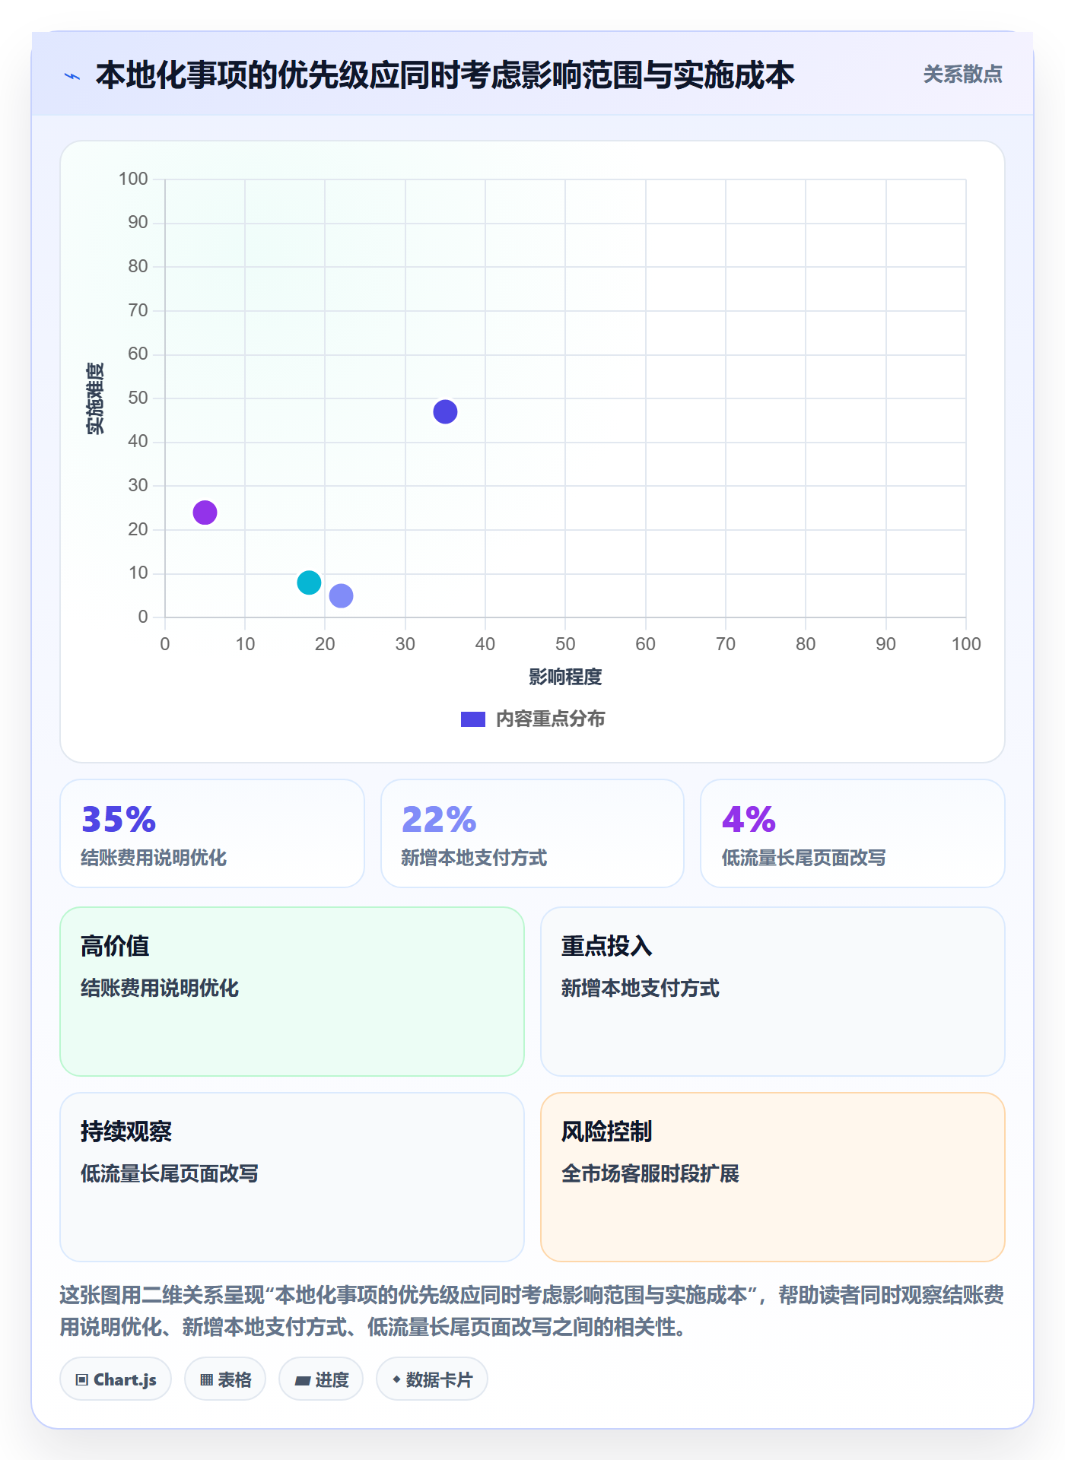Toggle the 内容重点分布 legend swatch
Viewport: 1065px width, 1460px height.
click(x=472, y=719)
